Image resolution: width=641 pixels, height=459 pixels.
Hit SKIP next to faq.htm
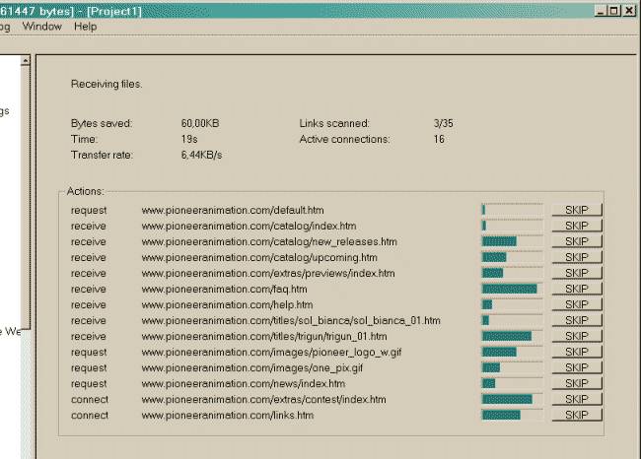pyautogui.click(x=576, y=289)
